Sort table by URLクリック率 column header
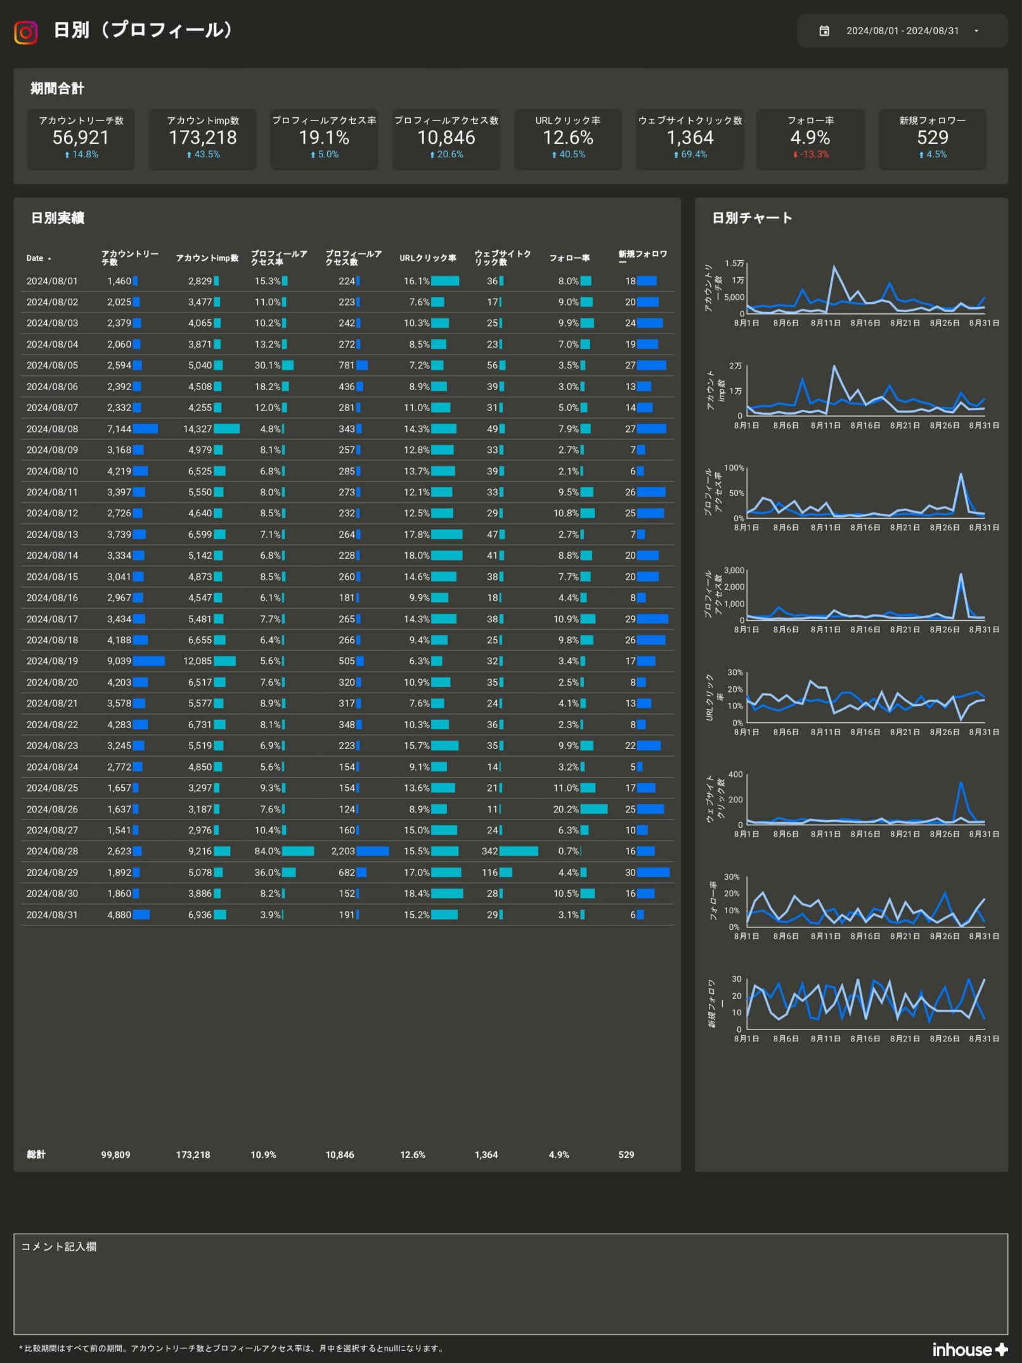 pyautogui.click(x=427, y=258)
